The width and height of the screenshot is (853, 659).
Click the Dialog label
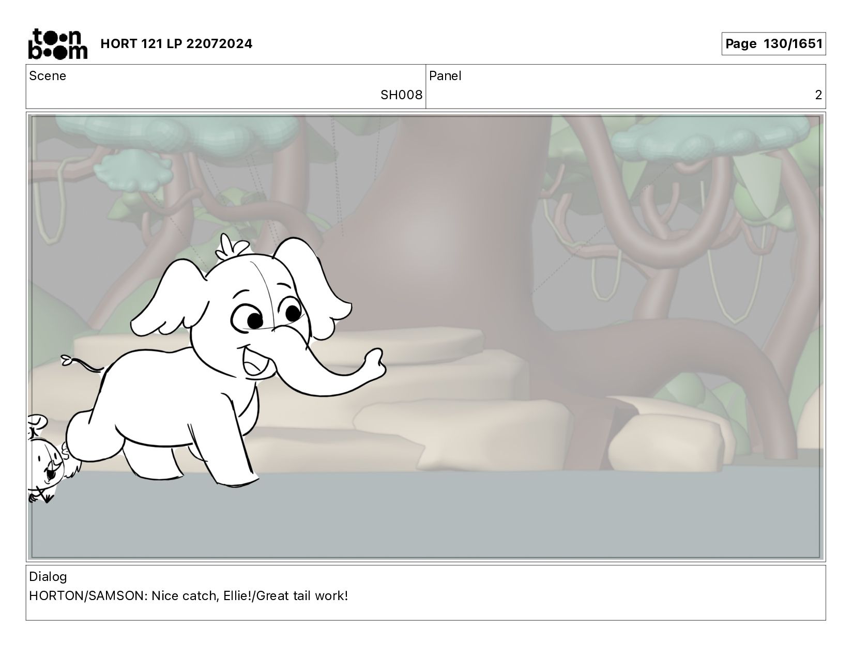pos(48,577)
